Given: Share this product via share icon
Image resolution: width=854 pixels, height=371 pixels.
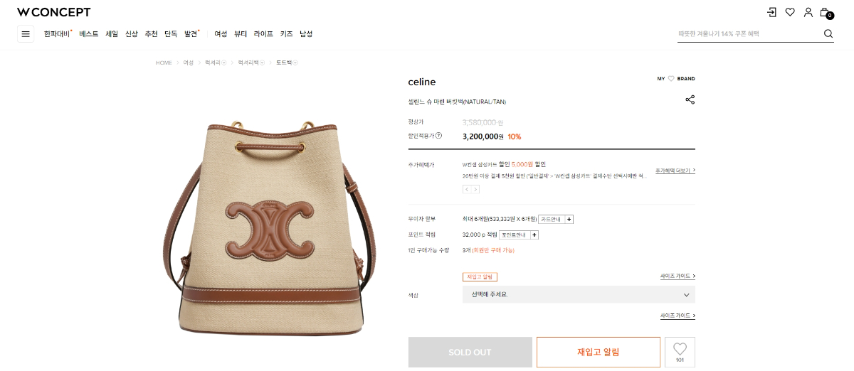Looking at the screenshot, I should [690, 100].
